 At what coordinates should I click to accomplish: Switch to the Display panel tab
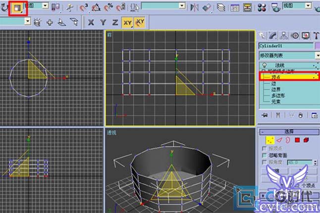[306, 36]
